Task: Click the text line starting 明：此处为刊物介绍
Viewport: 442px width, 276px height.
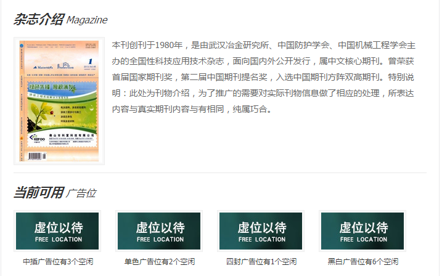Action: pyautogui.click(x=263, y=93)
